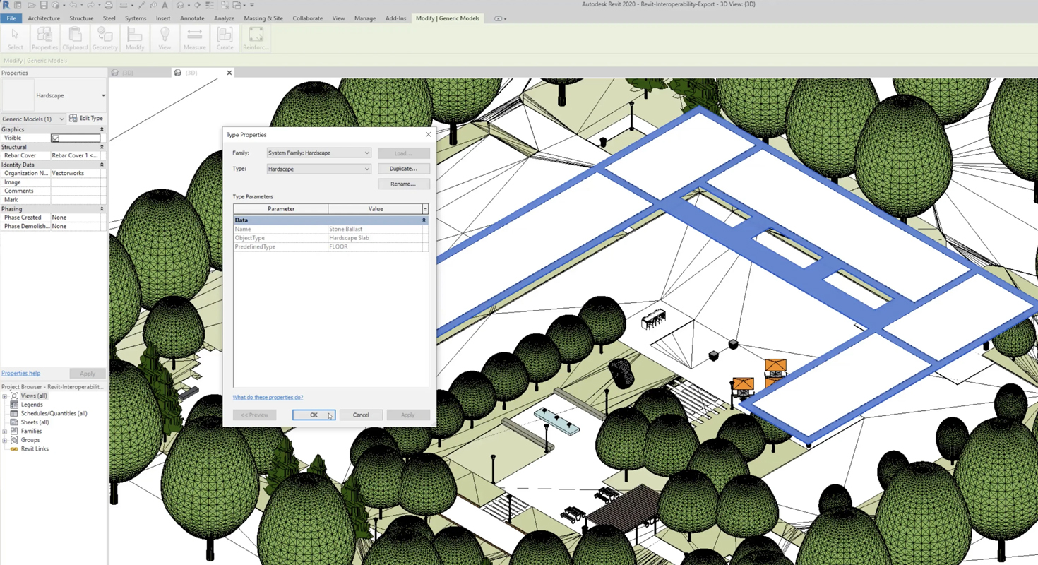Expand the Families tree node
This screenshot has height=565, width=1038.
click(x=5, y=432)
